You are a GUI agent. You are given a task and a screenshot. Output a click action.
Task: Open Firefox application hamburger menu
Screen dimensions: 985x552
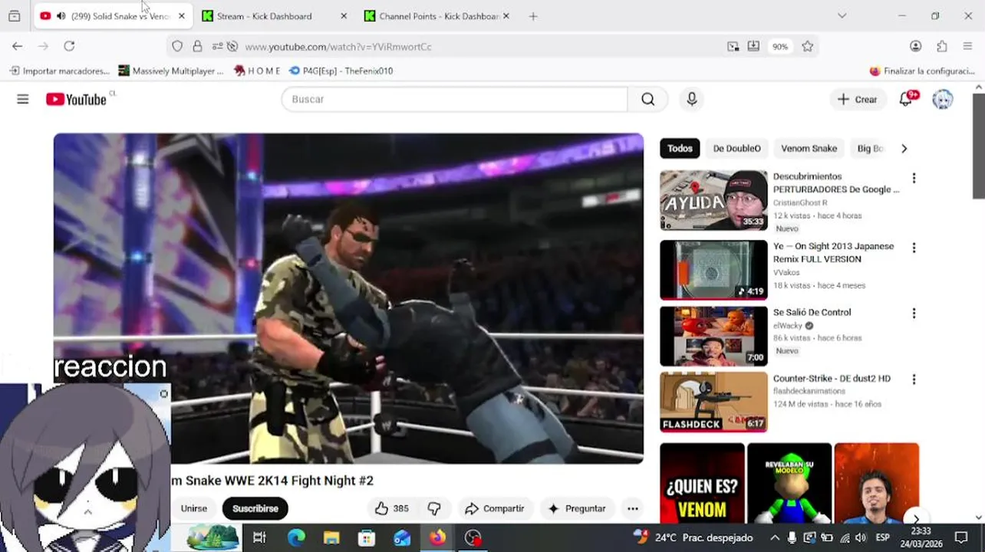pyautogui.click(x=967, y=46)
